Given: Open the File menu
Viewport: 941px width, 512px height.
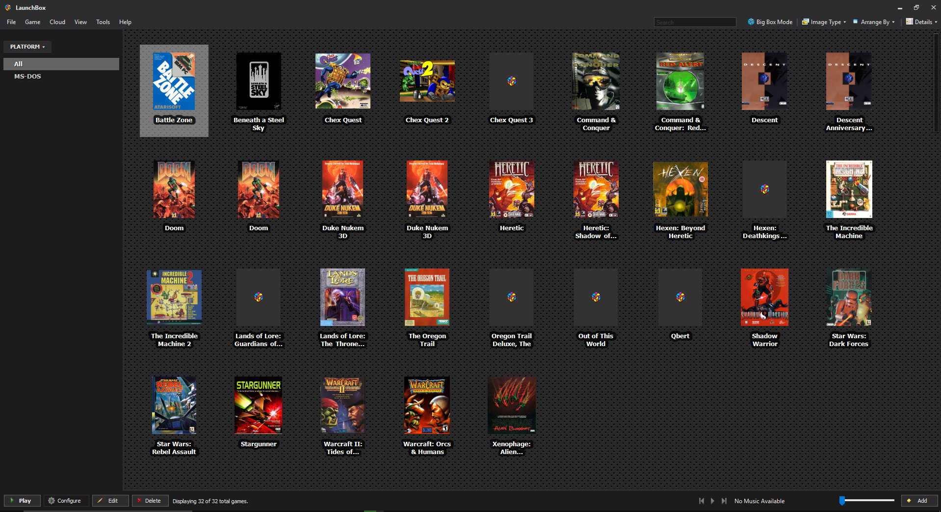Looking at the screenshot, I should pos(11,22).
